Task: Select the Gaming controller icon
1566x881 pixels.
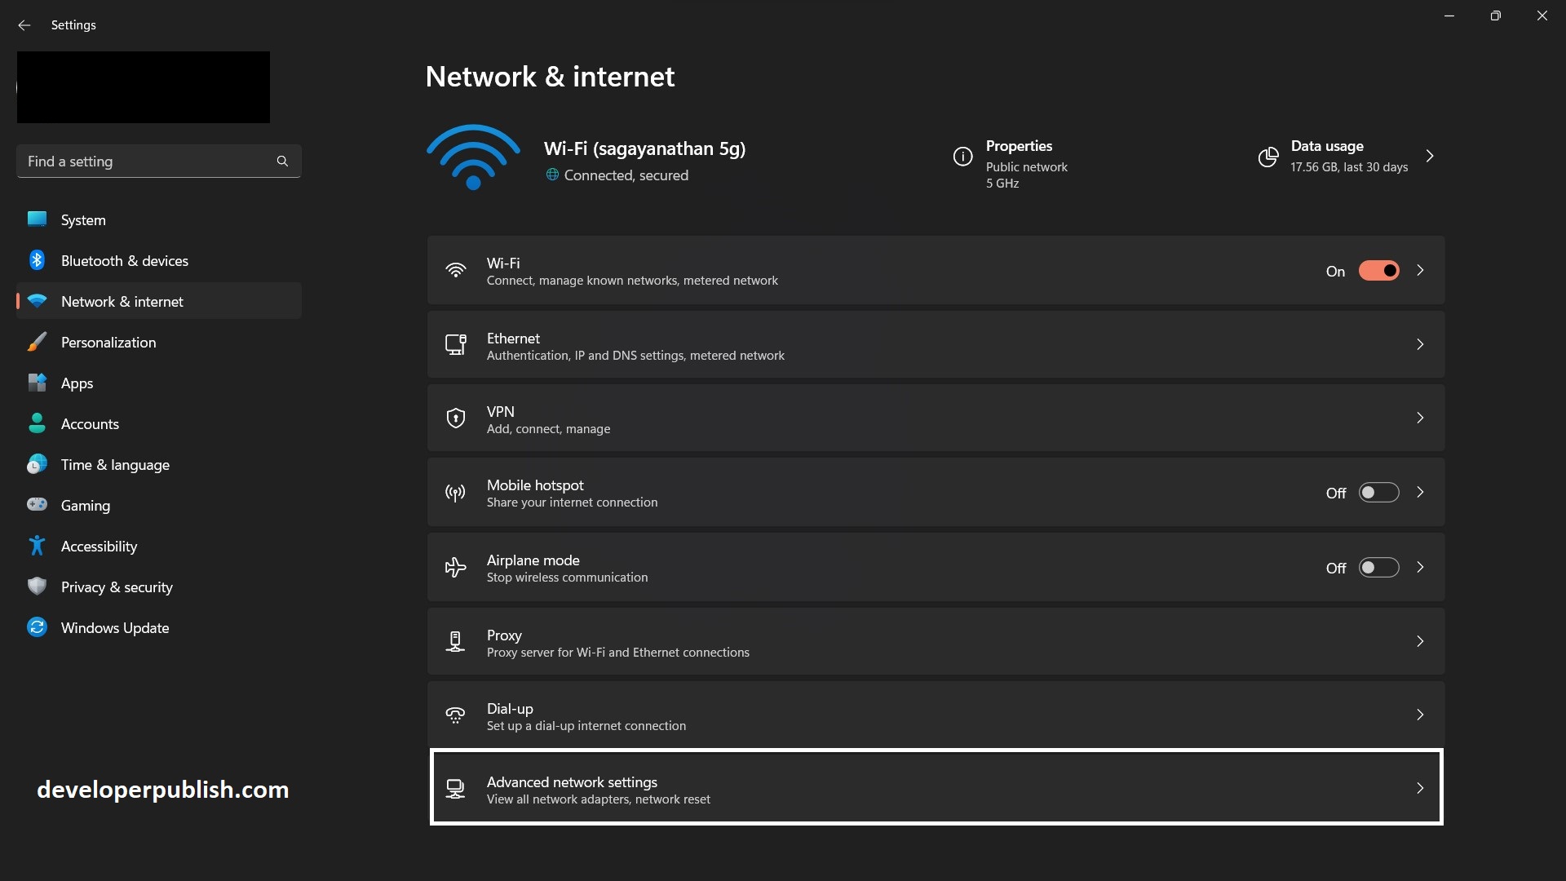Action: tap(37, 504)
